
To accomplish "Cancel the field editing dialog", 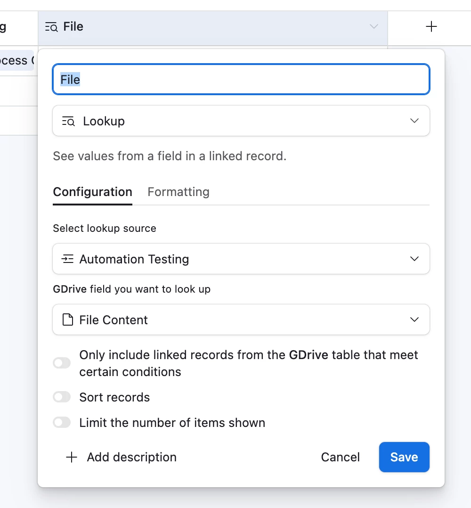I will coord(340,457).
